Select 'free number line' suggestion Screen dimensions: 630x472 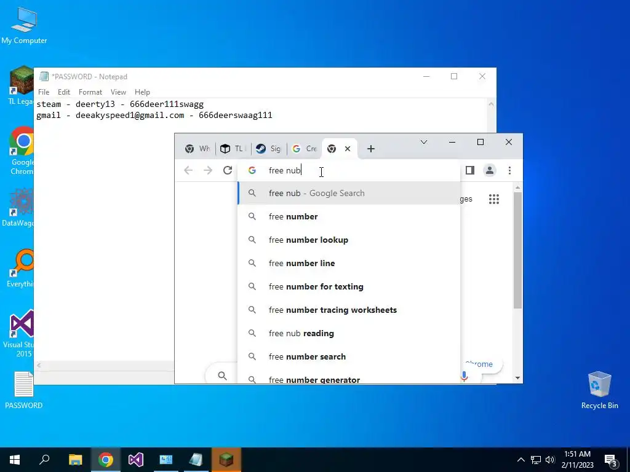click(349, 263)
